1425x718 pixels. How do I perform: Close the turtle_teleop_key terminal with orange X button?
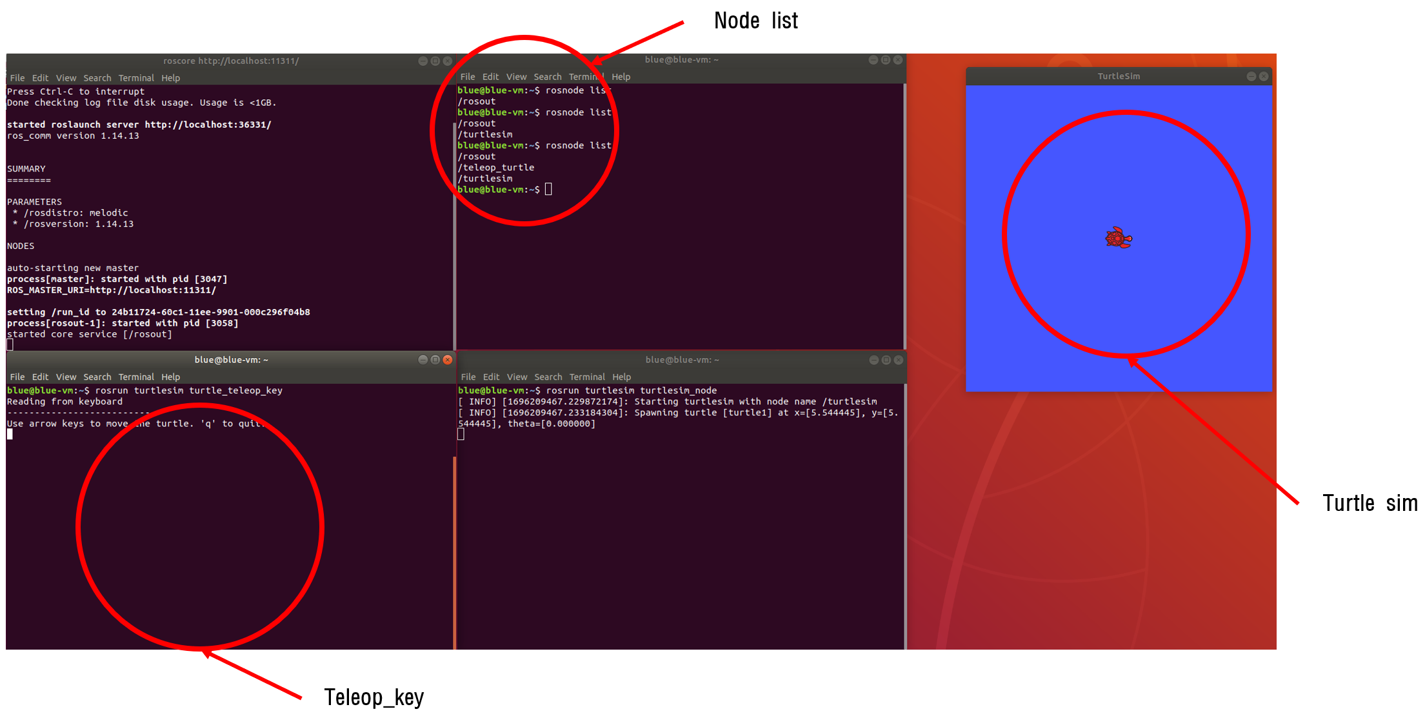(x=448, y=360)
